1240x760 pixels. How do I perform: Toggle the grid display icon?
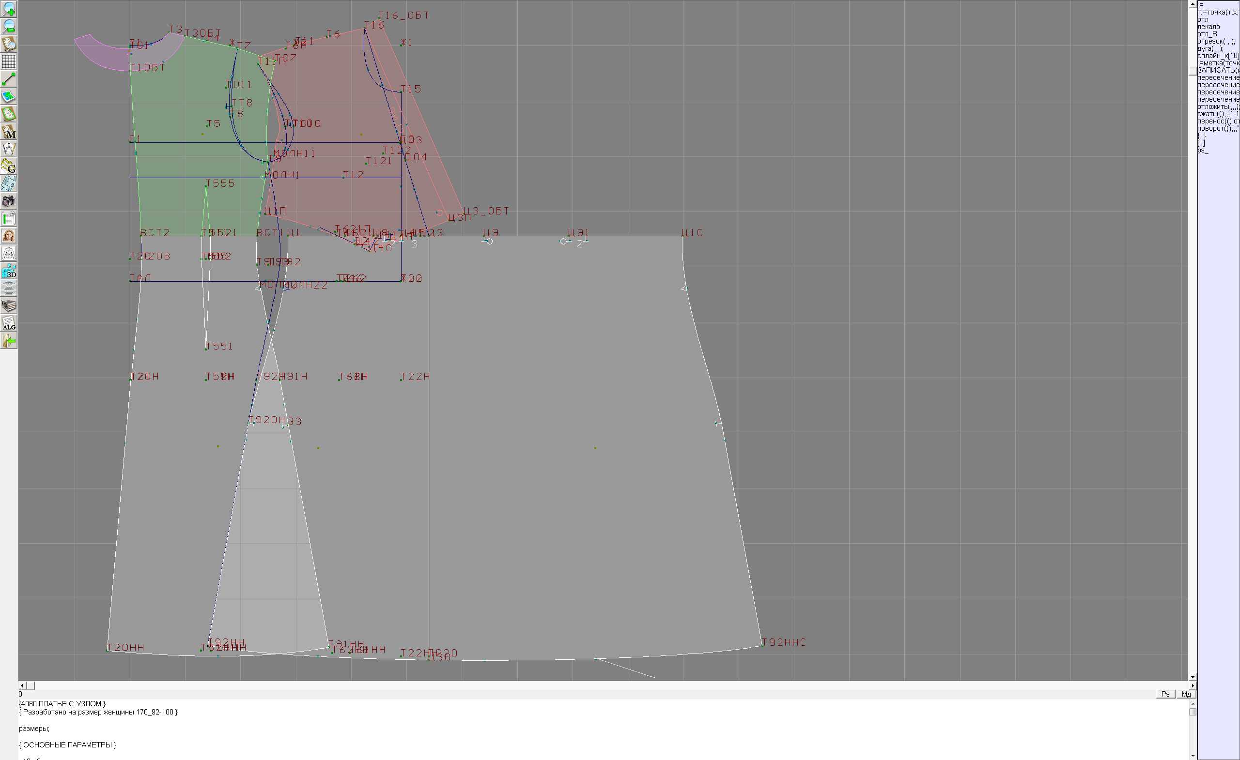[9, 61]
